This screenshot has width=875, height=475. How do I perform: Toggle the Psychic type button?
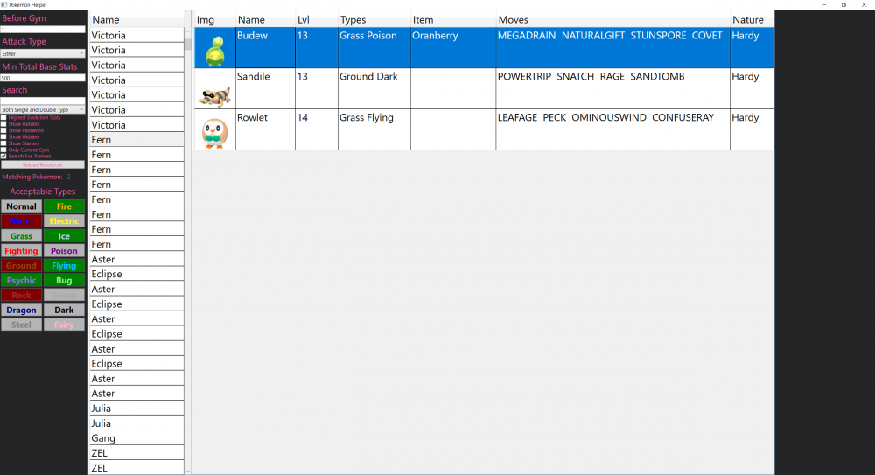coord(21,281)
